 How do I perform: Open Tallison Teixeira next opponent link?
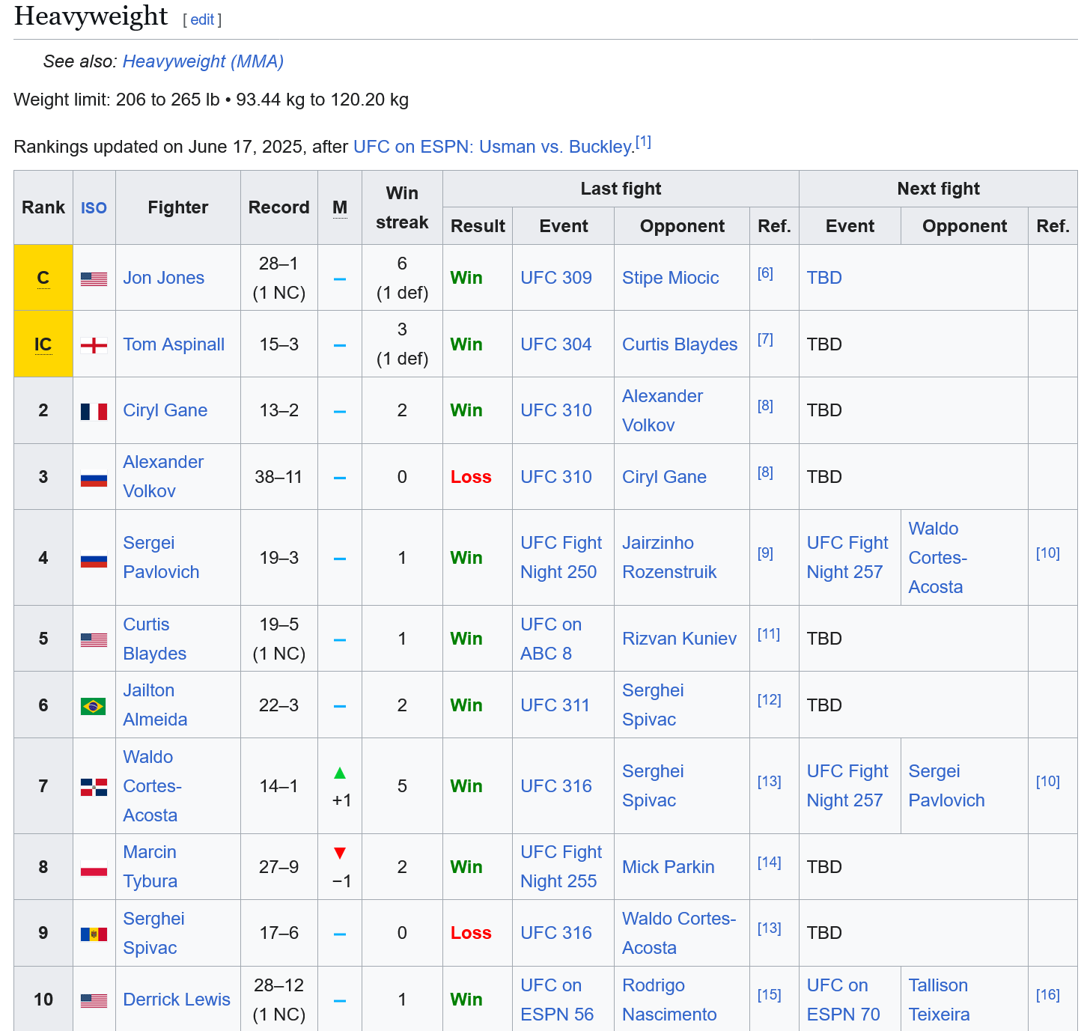(939, 1000)
